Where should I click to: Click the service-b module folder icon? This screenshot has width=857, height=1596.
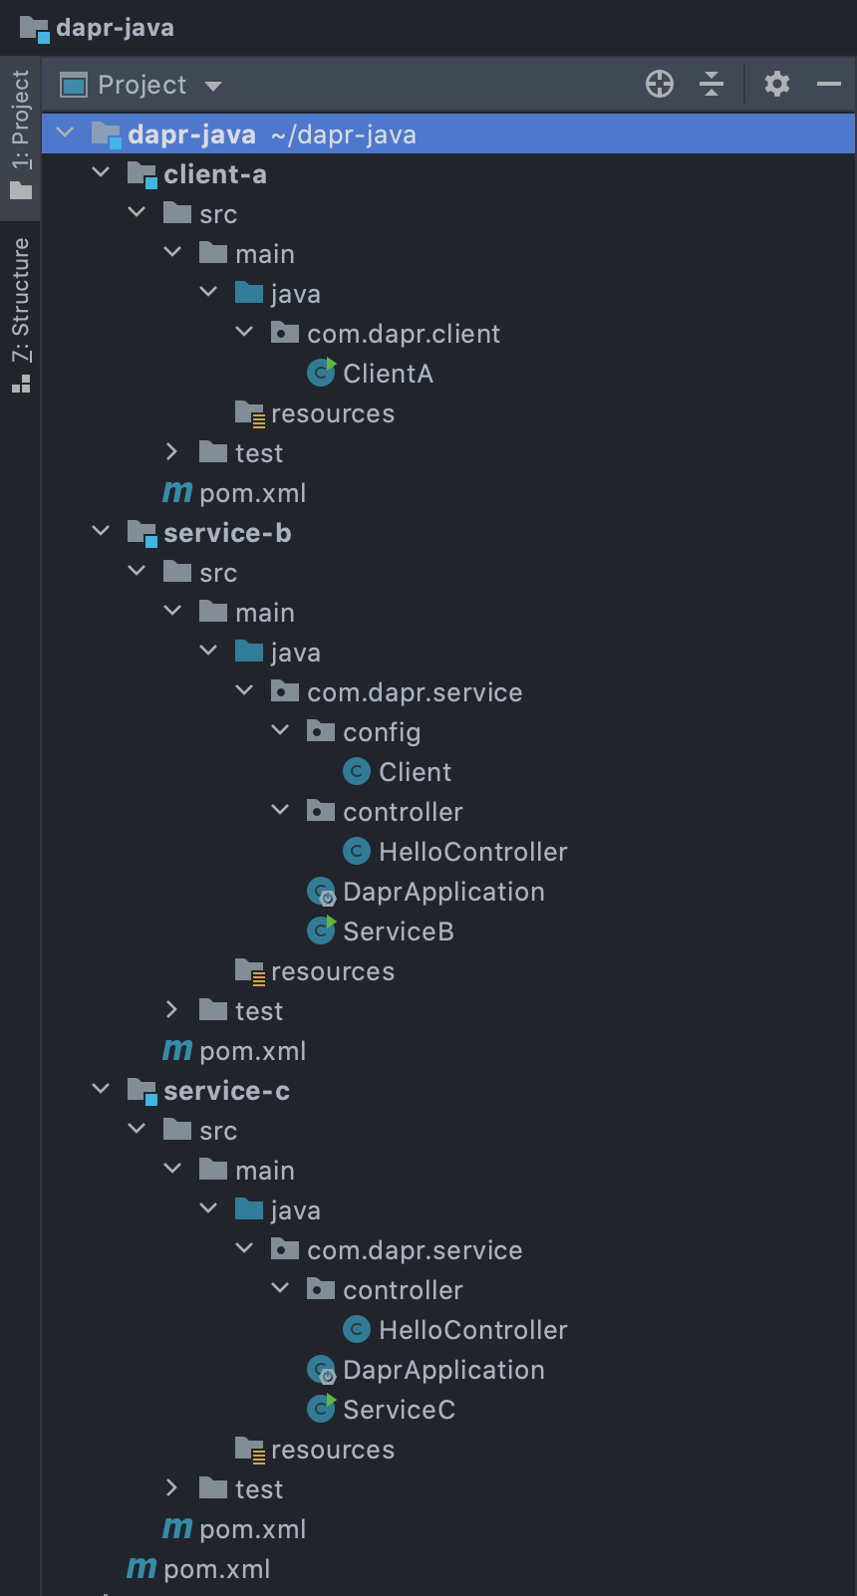(143, 533)
